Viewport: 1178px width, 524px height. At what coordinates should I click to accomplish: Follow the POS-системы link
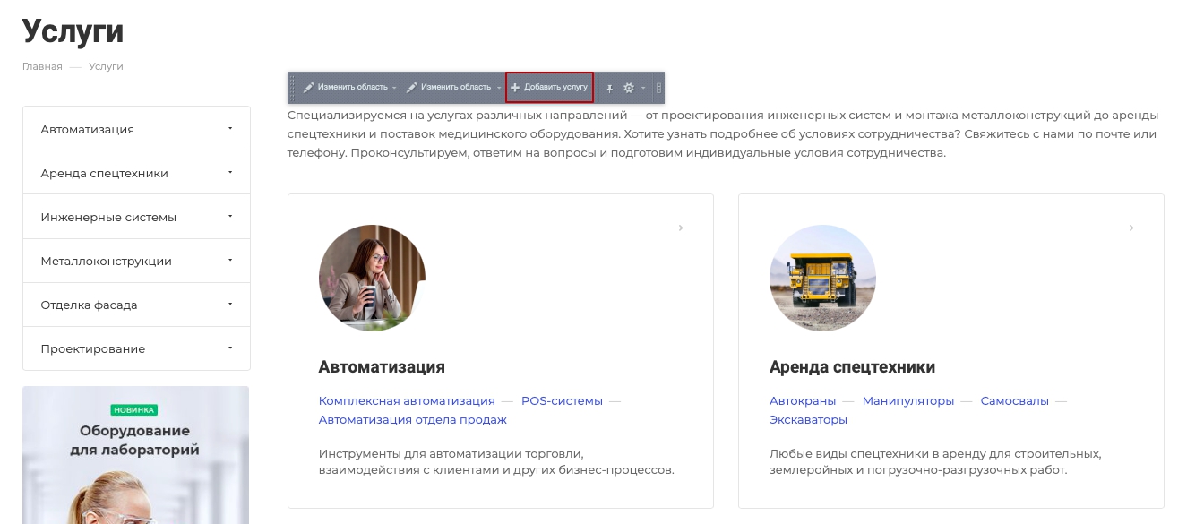click(x=562, y=400)
